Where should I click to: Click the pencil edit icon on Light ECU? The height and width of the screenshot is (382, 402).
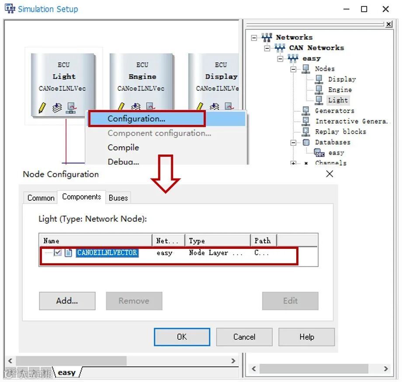click(x=42, y=107)
